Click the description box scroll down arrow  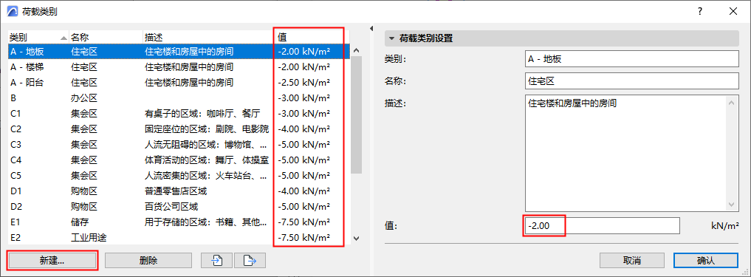[732, 204]
